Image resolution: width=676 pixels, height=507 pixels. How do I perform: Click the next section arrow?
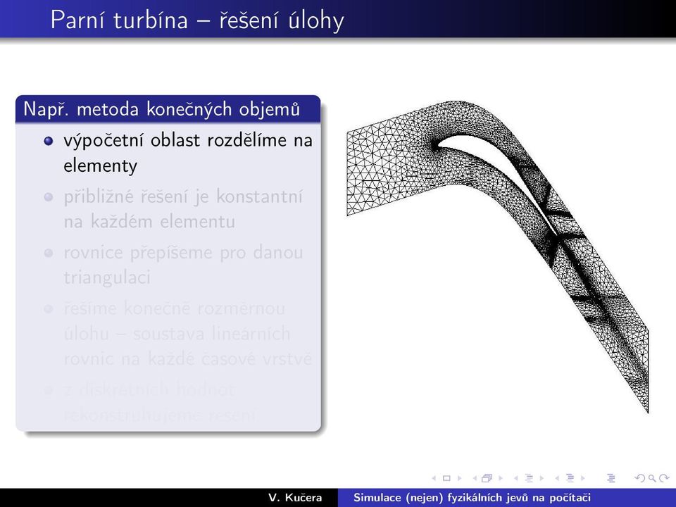583,478
